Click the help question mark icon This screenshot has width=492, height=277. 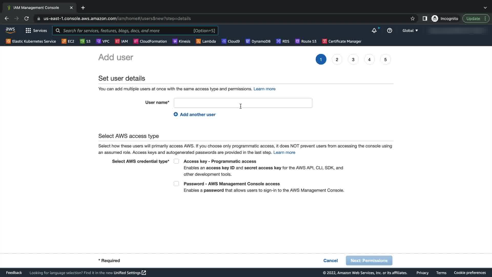(x=389, y=31)
